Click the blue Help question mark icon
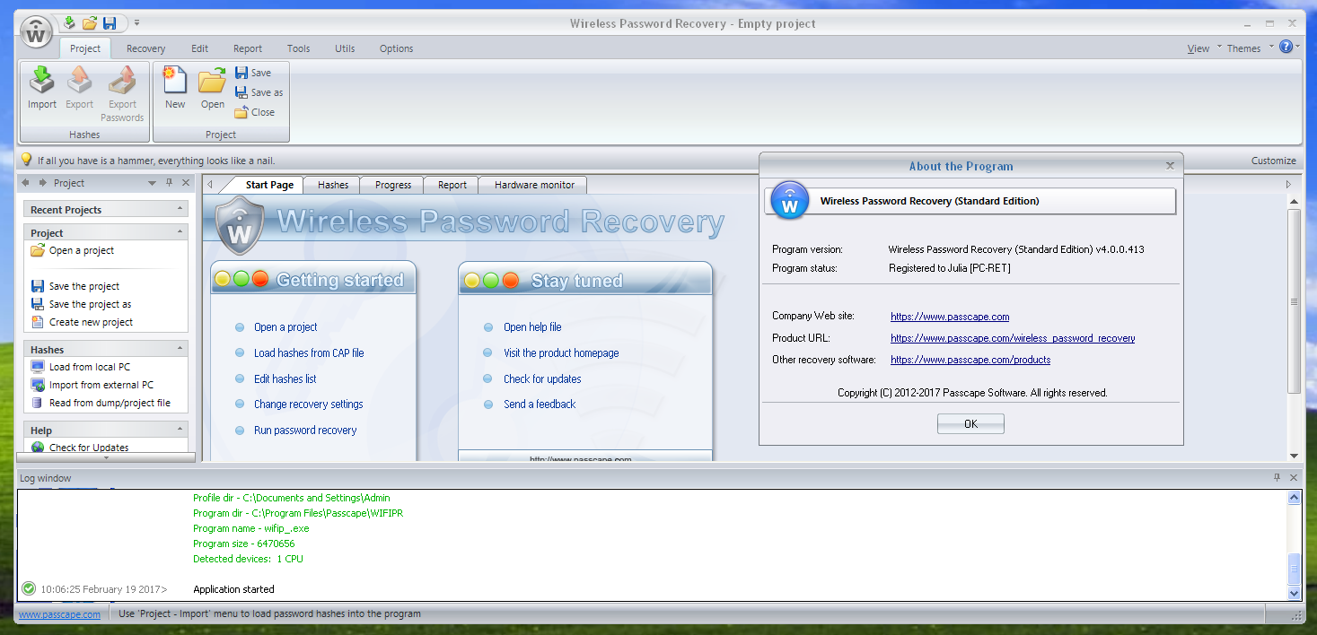 pos(1286,48)
